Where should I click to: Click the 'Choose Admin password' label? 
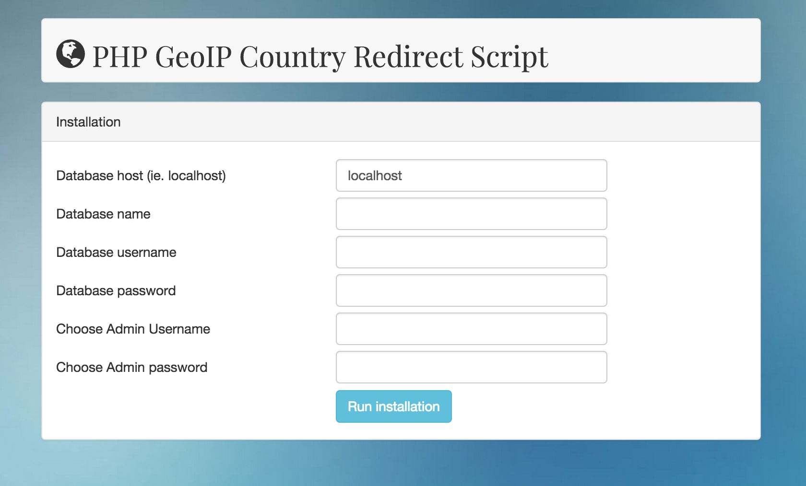click(x=131, y=368)
